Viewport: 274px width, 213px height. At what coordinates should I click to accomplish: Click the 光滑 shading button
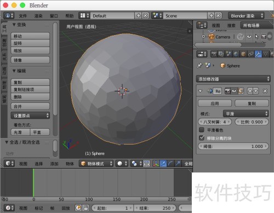20,132
